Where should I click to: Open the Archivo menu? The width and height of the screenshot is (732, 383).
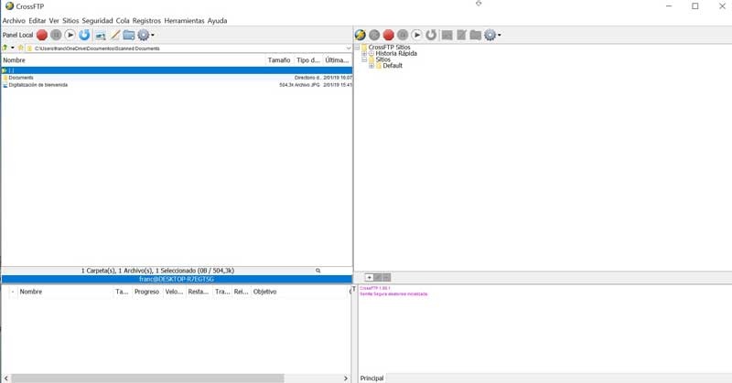pos(14,21)
